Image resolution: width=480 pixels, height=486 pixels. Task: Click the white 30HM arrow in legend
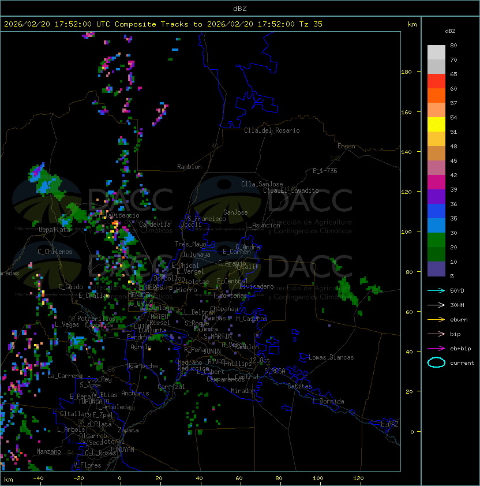coord(436,305)
